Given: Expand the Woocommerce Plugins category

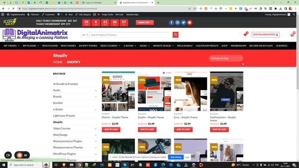Looking at the screenshot, I should tap(96, 141).
